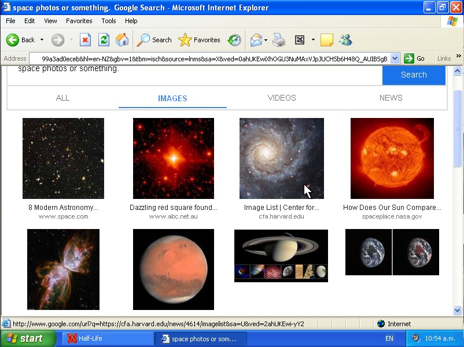Click the Stop loading toolbar icon

pyautogui.click(x=85, y=40)
